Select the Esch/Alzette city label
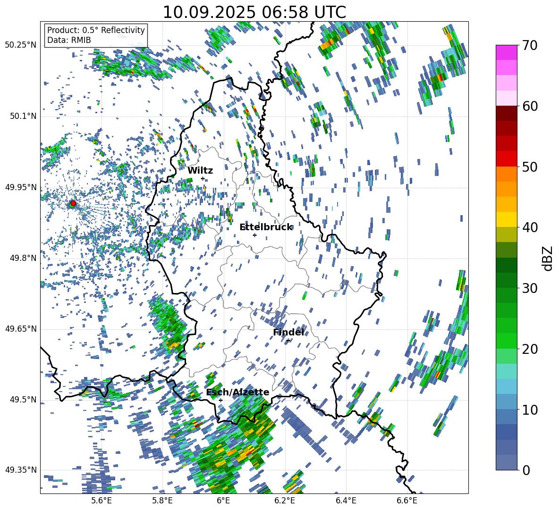 (238, 392)
